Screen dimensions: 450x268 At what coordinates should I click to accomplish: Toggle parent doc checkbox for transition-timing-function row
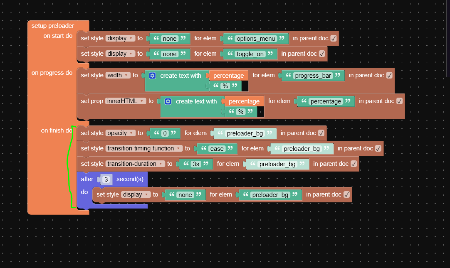378,148
